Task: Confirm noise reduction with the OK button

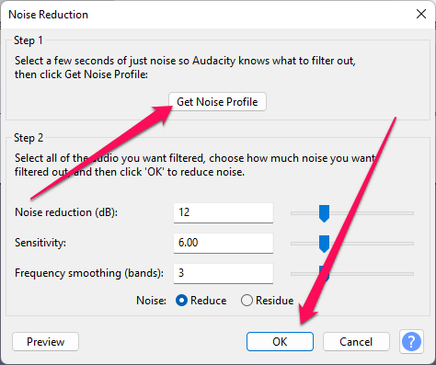Action: pos(280,341)
